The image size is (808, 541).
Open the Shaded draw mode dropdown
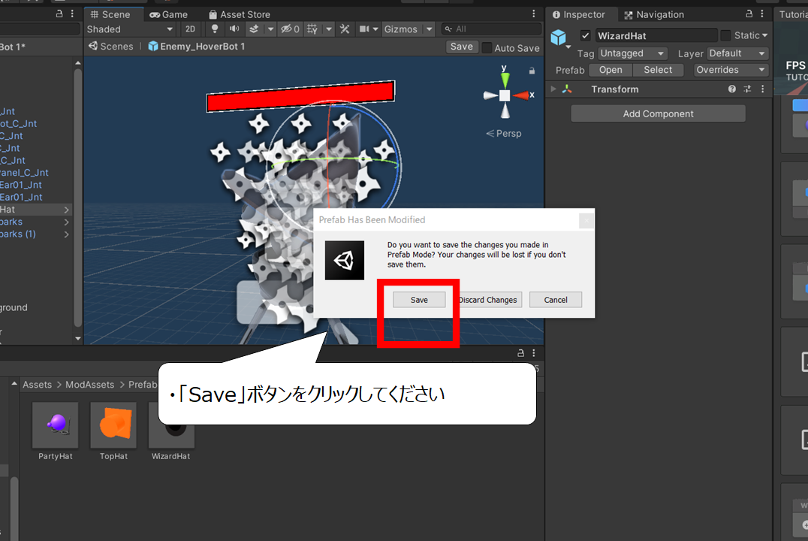click(x=130, y=29)
